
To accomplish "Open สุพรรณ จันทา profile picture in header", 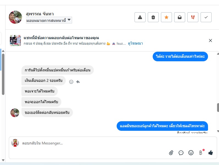I will (x=15, y=17).
